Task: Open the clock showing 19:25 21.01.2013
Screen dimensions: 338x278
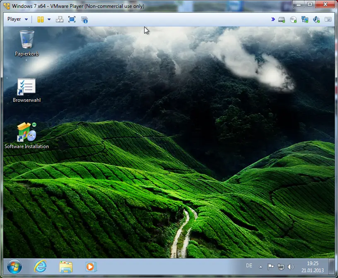Action: [313, 267]
